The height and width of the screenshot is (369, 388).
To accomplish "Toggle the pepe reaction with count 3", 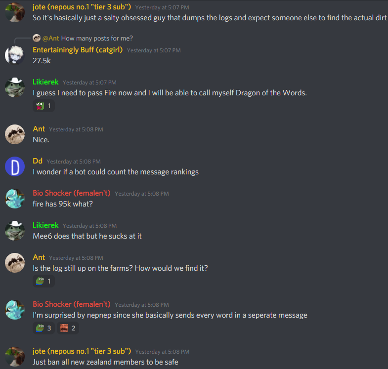I will click(43, 328).
